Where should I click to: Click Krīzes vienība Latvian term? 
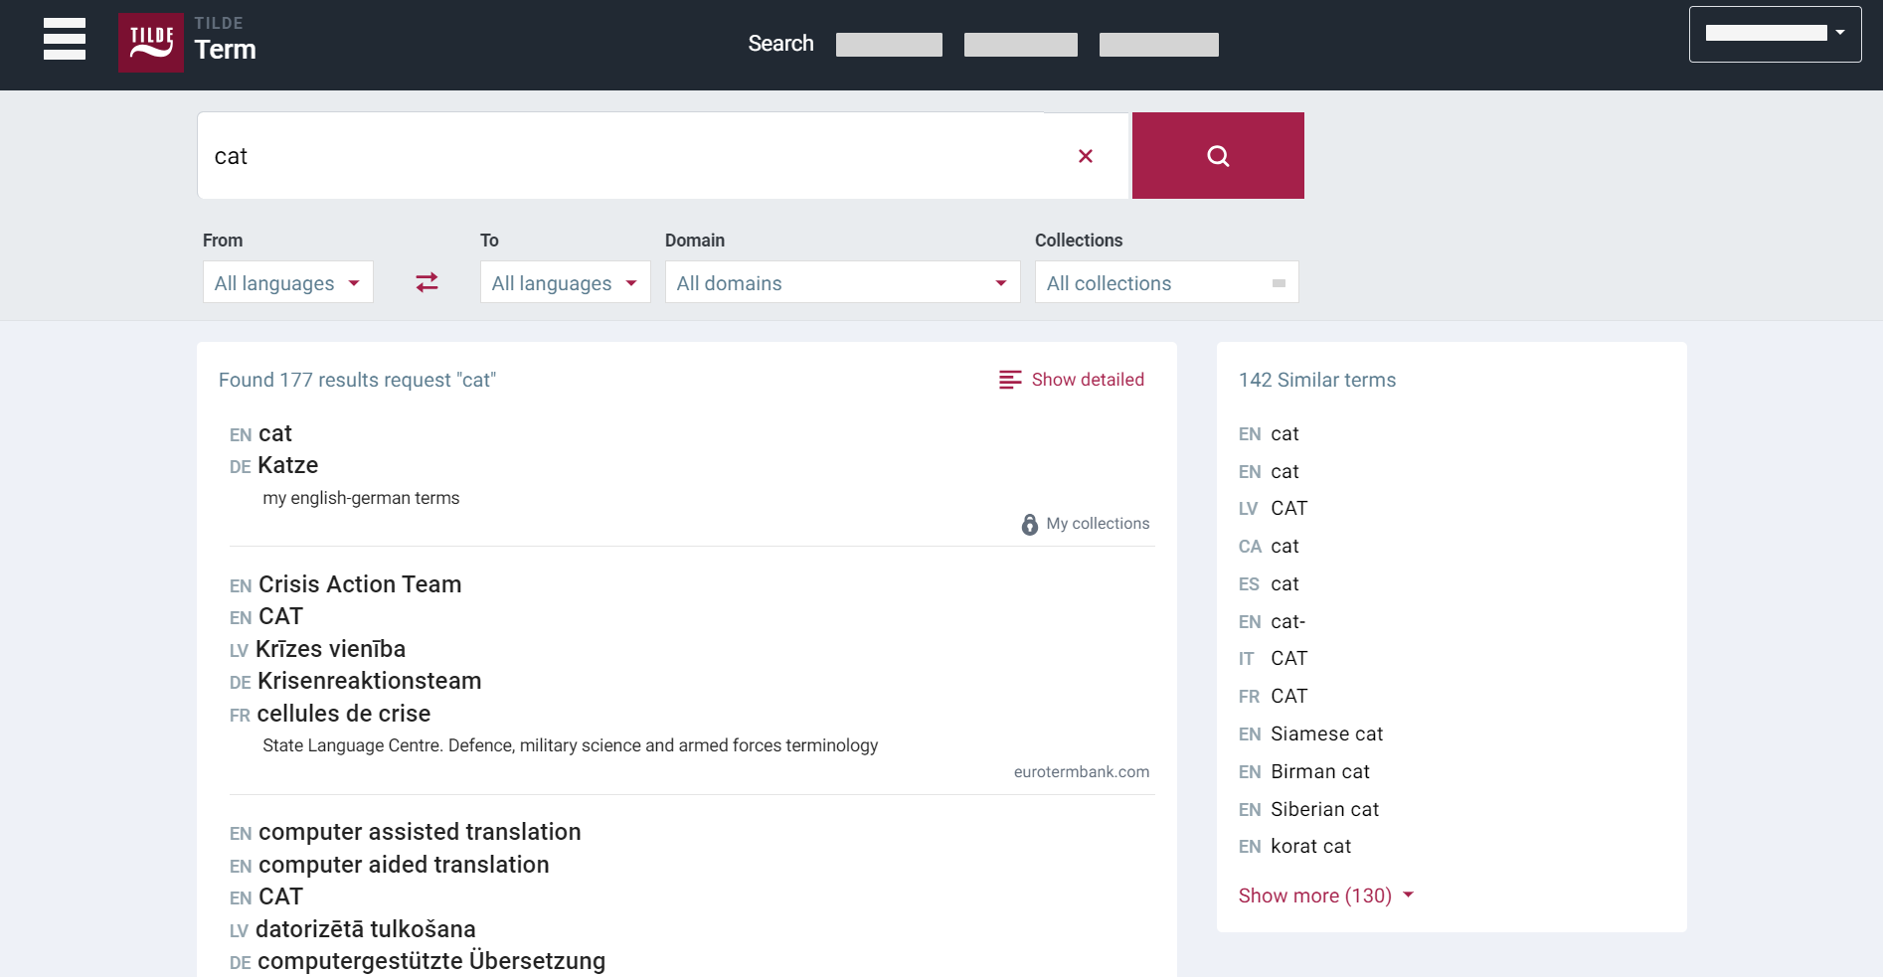tap(330, 649)
